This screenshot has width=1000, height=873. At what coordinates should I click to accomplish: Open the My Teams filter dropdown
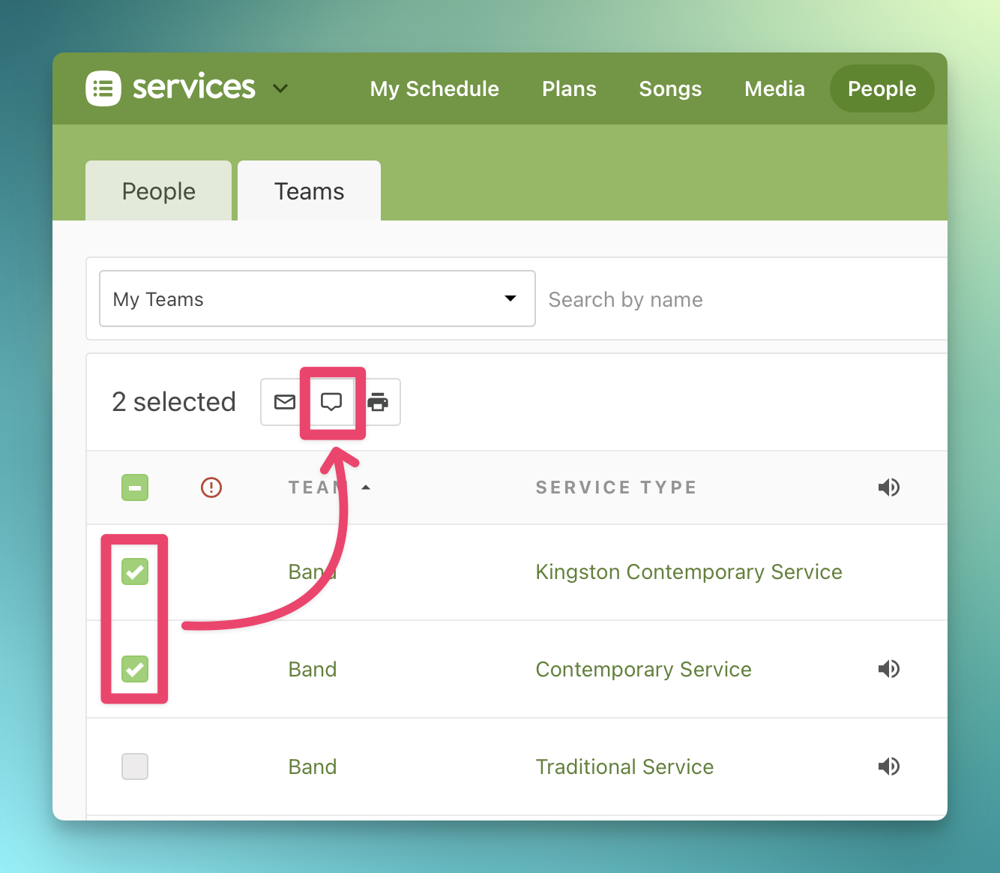point(317,298)
